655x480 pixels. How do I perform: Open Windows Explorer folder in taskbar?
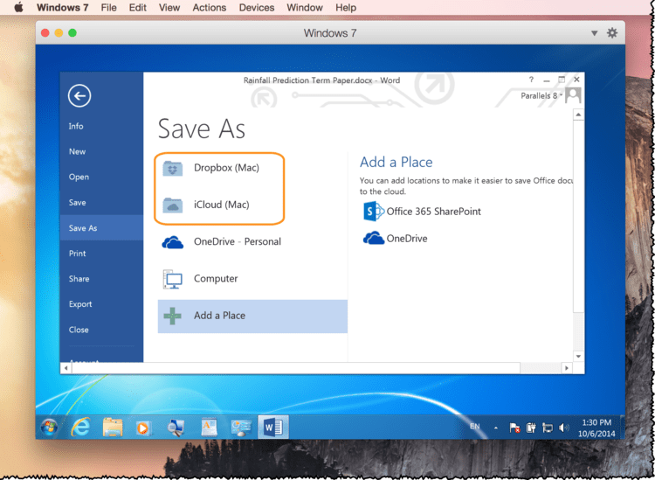pyautogui.click(x=113, y=428)
